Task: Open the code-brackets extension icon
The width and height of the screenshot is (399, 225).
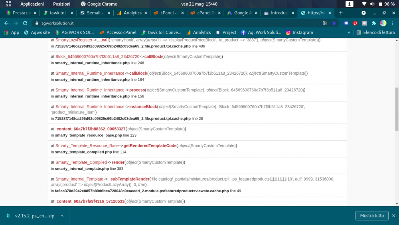Action: (364, 23)
